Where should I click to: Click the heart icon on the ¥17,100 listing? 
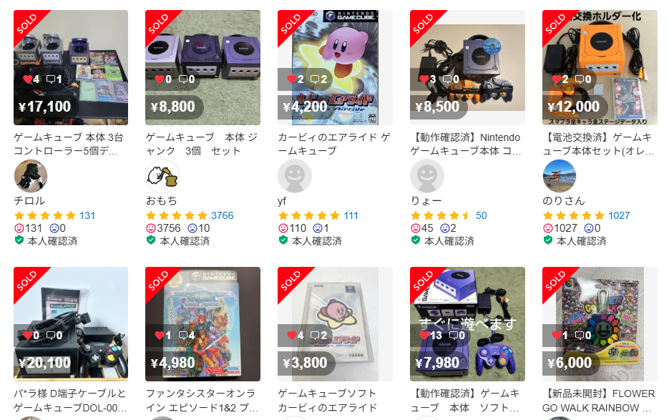click(x=28, y=79)
